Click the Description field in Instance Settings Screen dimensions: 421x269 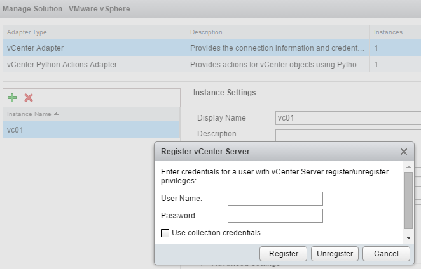pyautogui.click(x=347, y=134)
